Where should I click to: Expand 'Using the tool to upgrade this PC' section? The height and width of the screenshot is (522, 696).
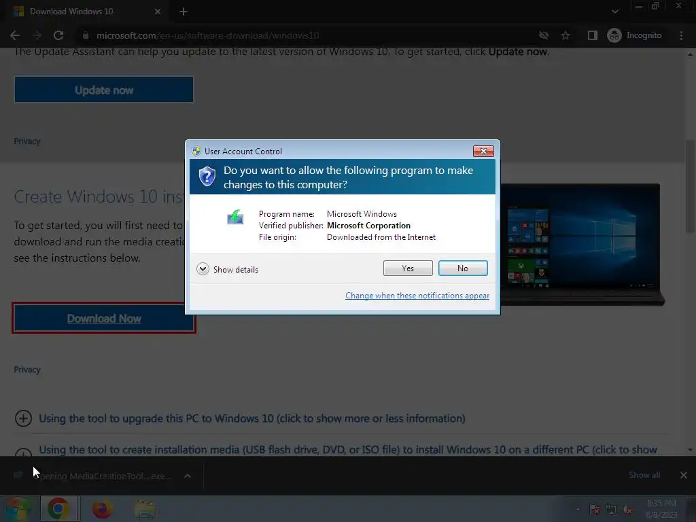click(x=23, y=418)
